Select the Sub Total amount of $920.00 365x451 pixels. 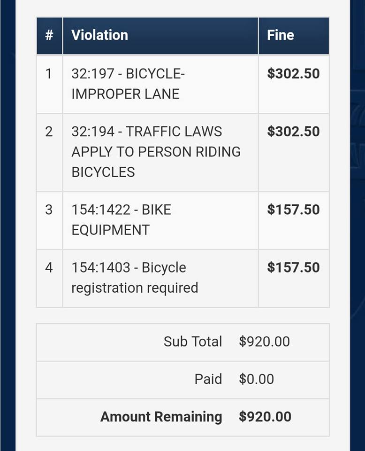[x=264, y=342]
